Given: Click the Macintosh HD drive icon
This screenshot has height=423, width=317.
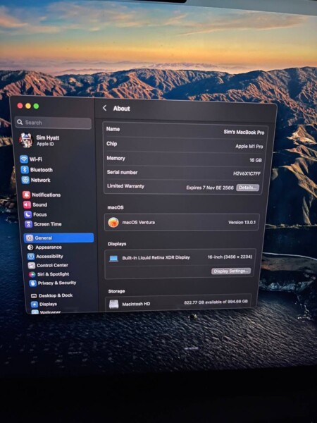Looking at the screenshot, I should pyautogui.click(x=113, y=305).
